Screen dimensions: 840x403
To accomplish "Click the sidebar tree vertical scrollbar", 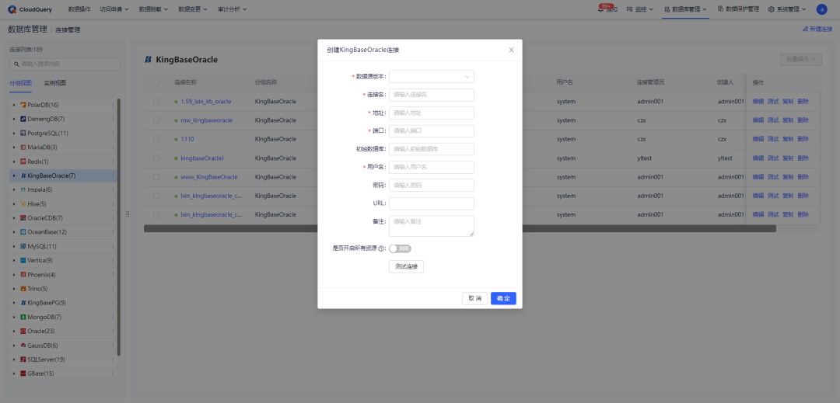I will click(x=119, y=228).
